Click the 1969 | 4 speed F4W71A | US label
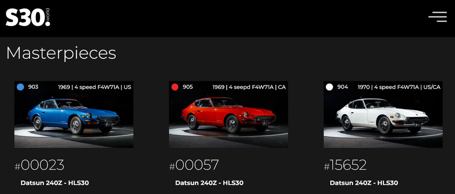The image size is (455, 194). 95,87
